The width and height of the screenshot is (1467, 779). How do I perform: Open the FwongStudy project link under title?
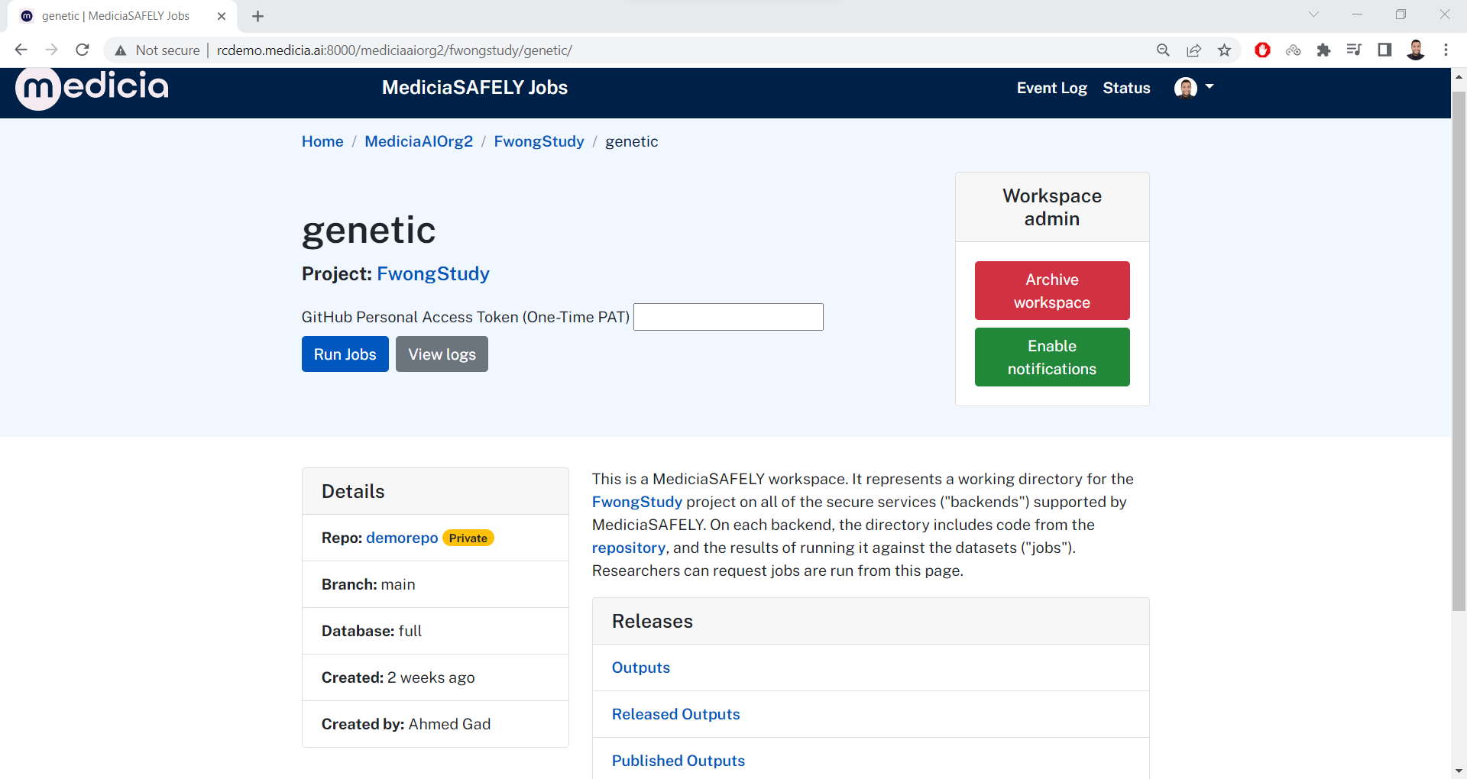[x=433, y=273]
